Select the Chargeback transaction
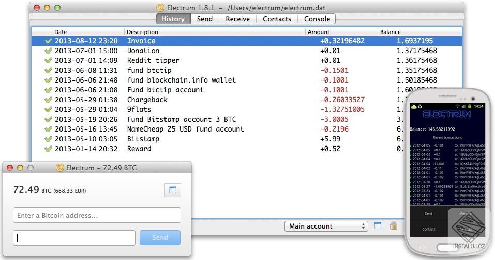 (218, 100)
